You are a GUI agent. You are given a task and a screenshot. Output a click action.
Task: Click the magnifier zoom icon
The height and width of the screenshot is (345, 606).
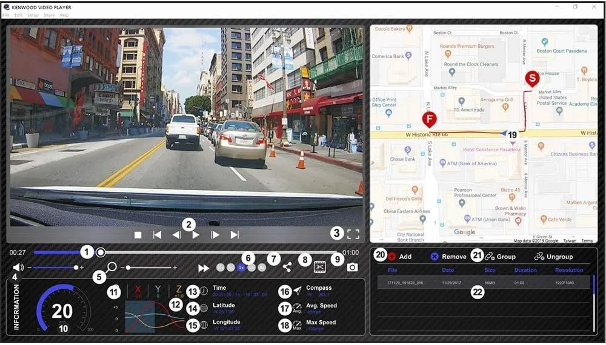tap(112, 267)
